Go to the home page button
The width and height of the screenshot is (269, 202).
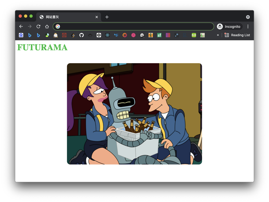(47, 26)
